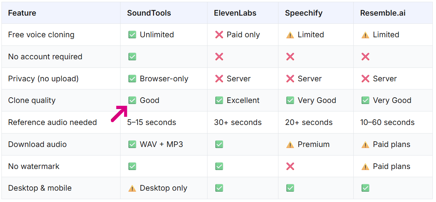Click Speechify red cross in No account required row
The image size is (436, 202).
pyautogui.click(x=290, y=57)
